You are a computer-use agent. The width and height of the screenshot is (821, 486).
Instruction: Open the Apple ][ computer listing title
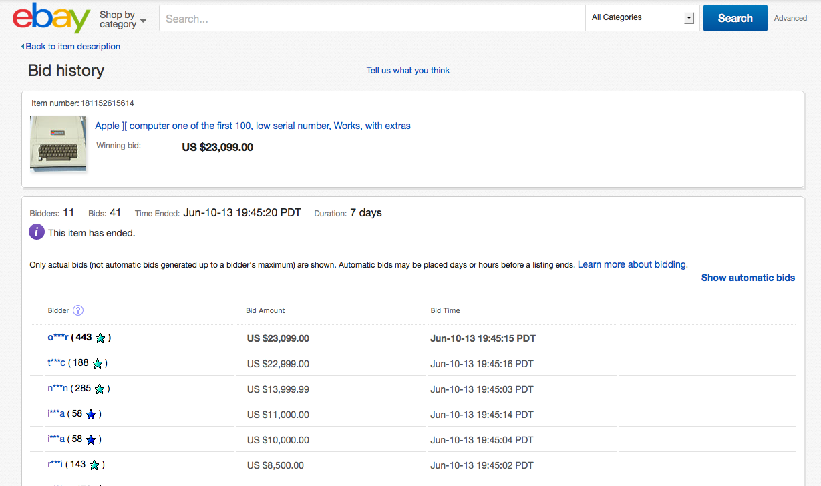point(253,126)
